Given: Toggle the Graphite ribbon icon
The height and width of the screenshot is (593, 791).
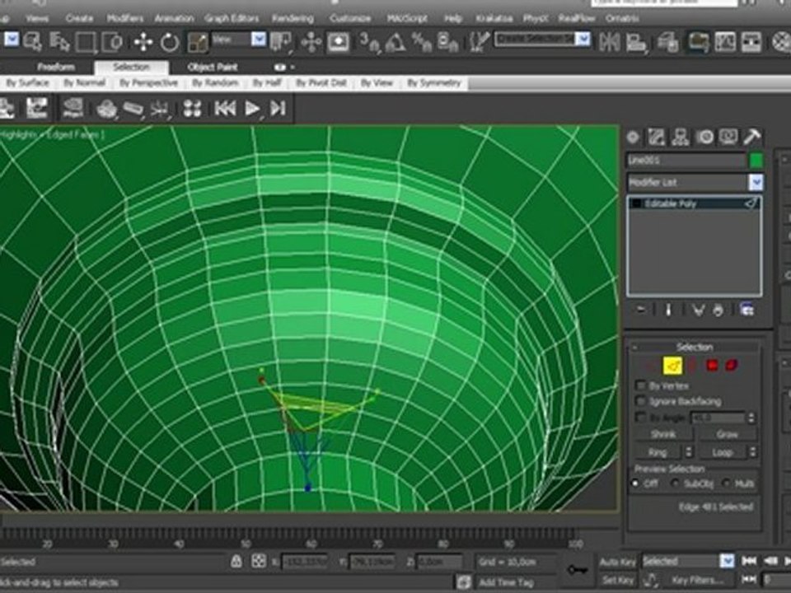Looking at the screenshot, I should point(698,42).
